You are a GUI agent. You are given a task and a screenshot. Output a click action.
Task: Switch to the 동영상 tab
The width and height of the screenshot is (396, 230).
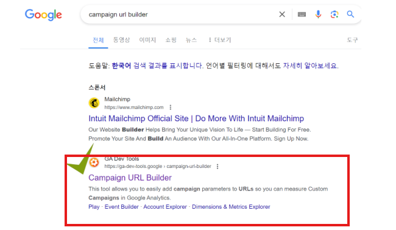coord(121,40)
